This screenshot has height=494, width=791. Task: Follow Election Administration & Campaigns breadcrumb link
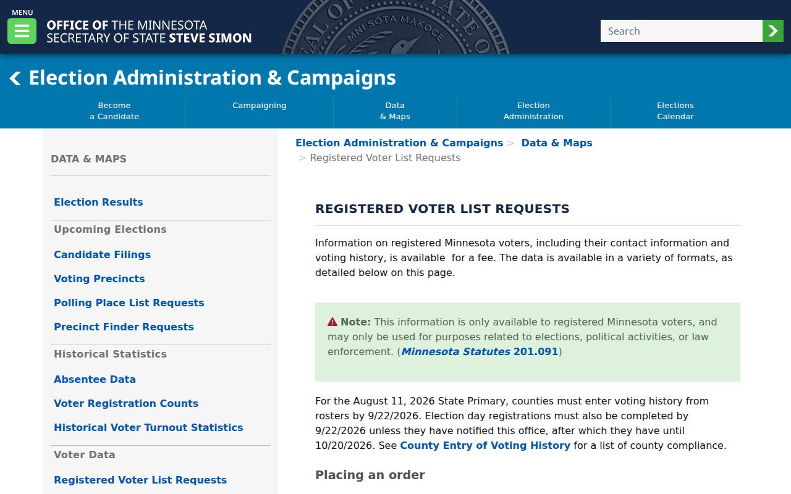coord(399,143)
